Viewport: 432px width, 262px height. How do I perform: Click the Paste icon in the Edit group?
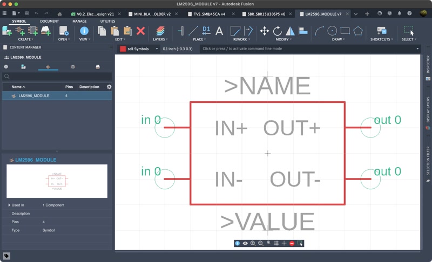point(114,31)
